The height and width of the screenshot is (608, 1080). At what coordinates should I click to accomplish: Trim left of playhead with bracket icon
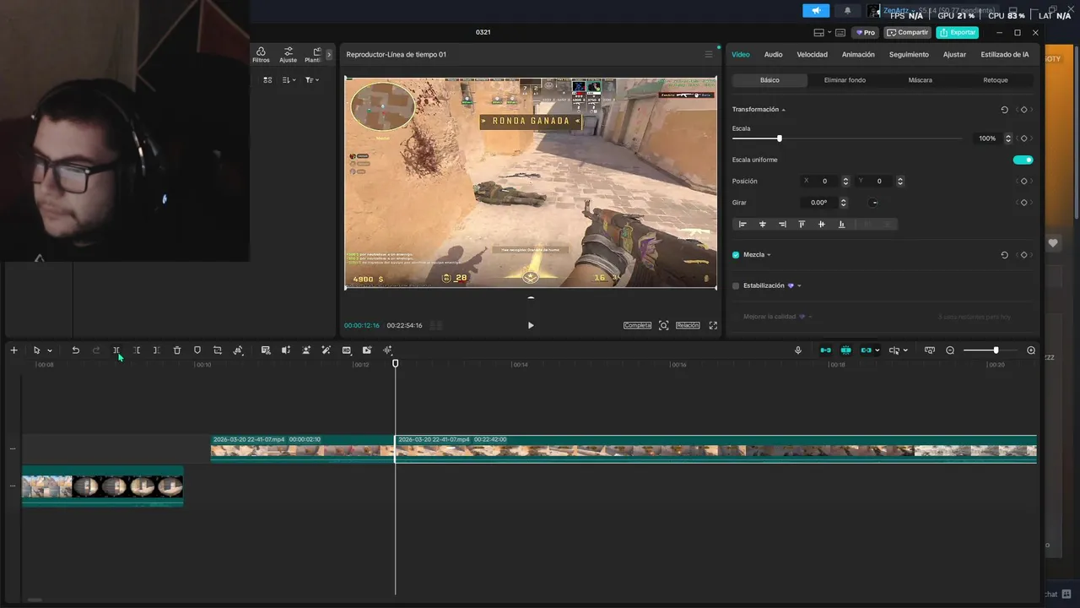(137, 350)
